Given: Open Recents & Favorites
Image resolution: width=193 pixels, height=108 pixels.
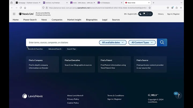Looking at the screenshot, I should tap(35, 49).
